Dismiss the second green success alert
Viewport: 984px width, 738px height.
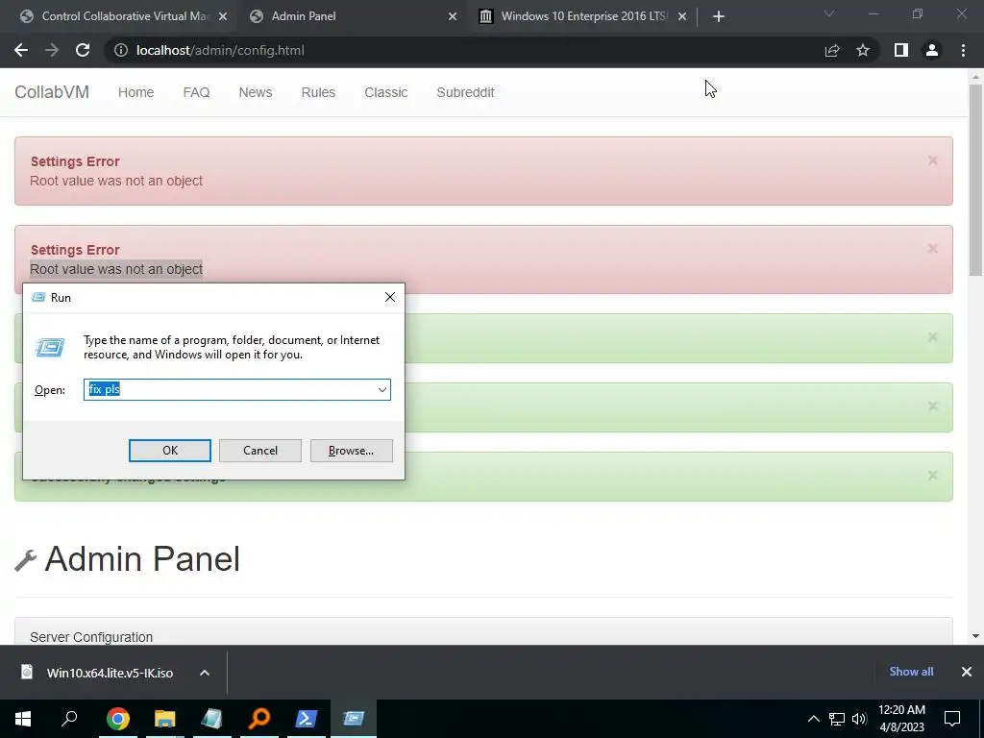[x=932, y=406]
